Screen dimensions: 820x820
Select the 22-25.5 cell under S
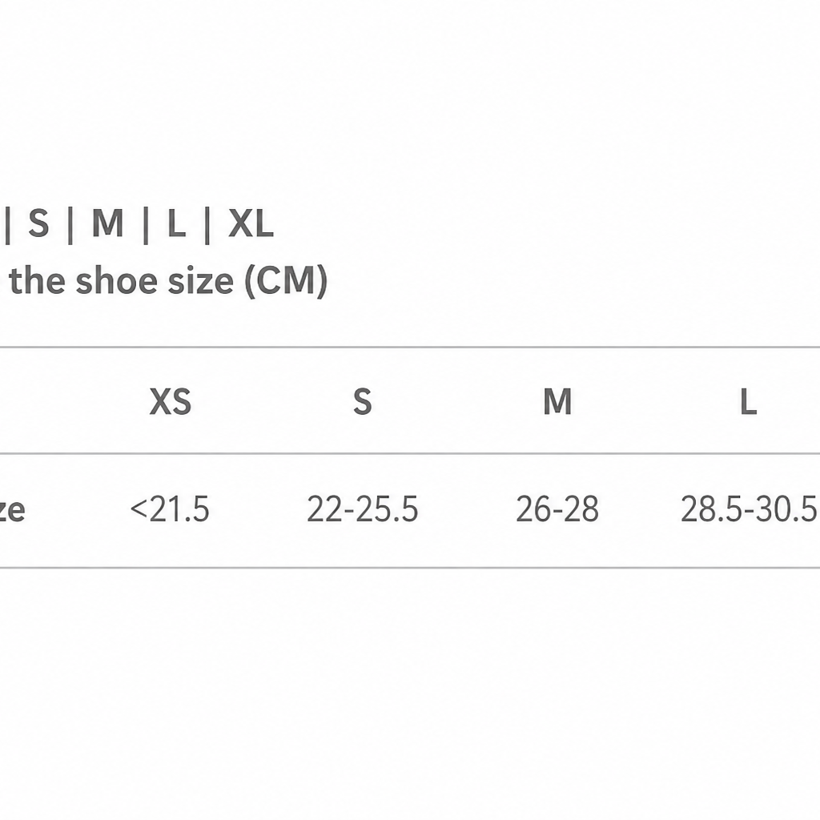pos(363,508)
